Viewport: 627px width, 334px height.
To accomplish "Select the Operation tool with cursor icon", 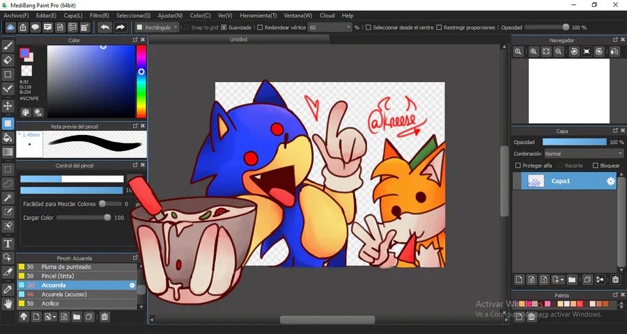I will click(x=8, y=257).
